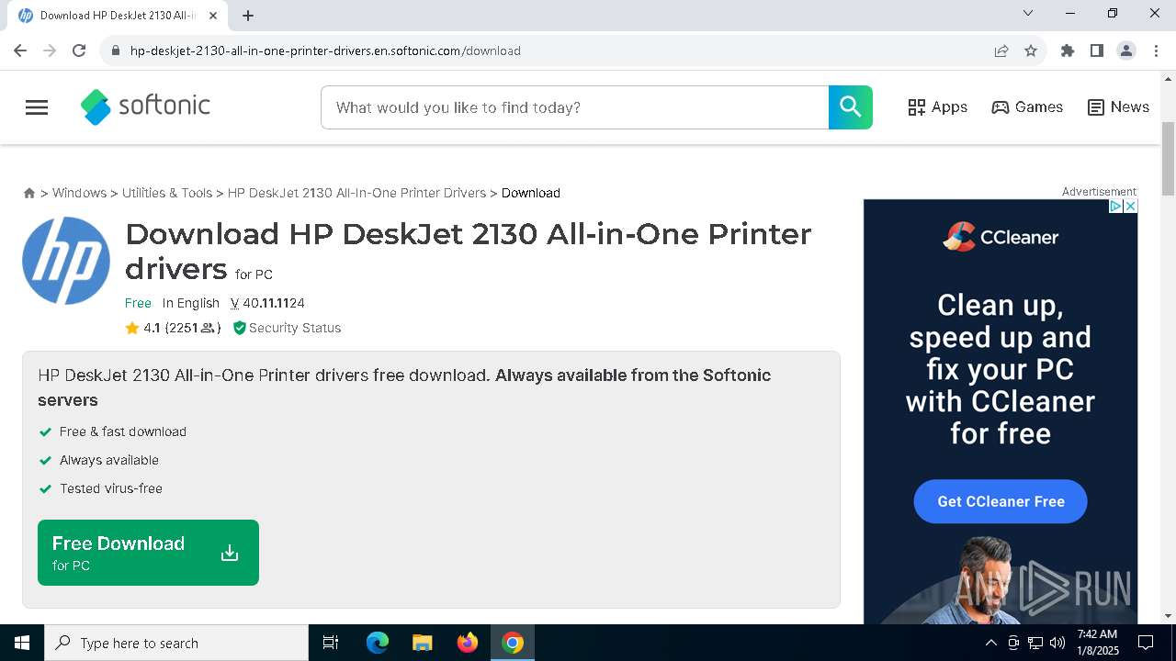1176x661 pixels.
Task: Click the address bar URL
Action: (325, 50)
